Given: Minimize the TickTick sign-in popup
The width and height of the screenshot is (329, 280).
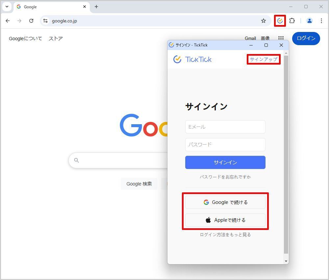Looking at the screenshot, I should pos(251,45).
